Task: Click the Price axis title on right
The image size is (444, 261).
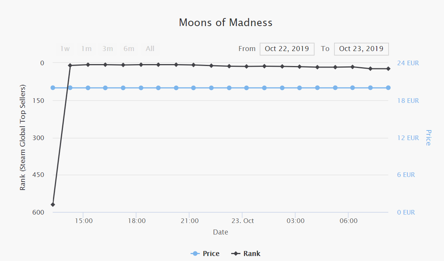Action: tap(428, 137)
